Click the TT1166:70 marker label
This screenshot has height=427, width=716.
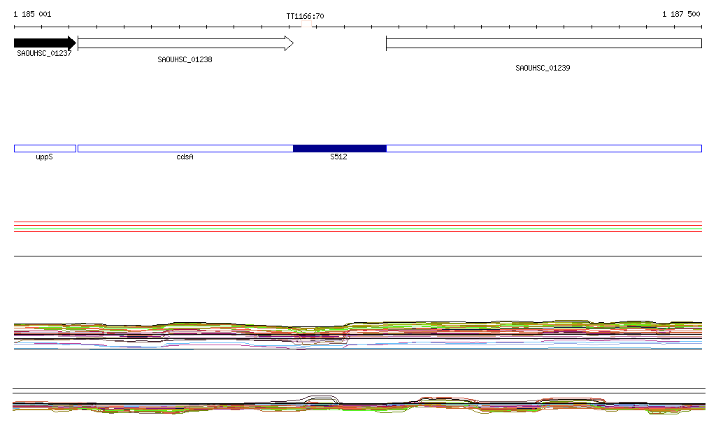[305, 16]
